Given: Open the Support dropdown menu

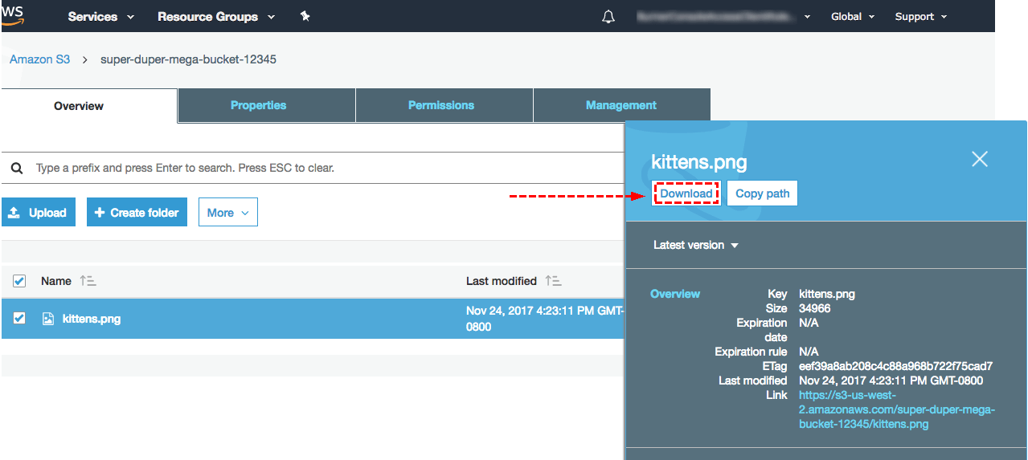Looking at the screenshot, I should (921, 16).
